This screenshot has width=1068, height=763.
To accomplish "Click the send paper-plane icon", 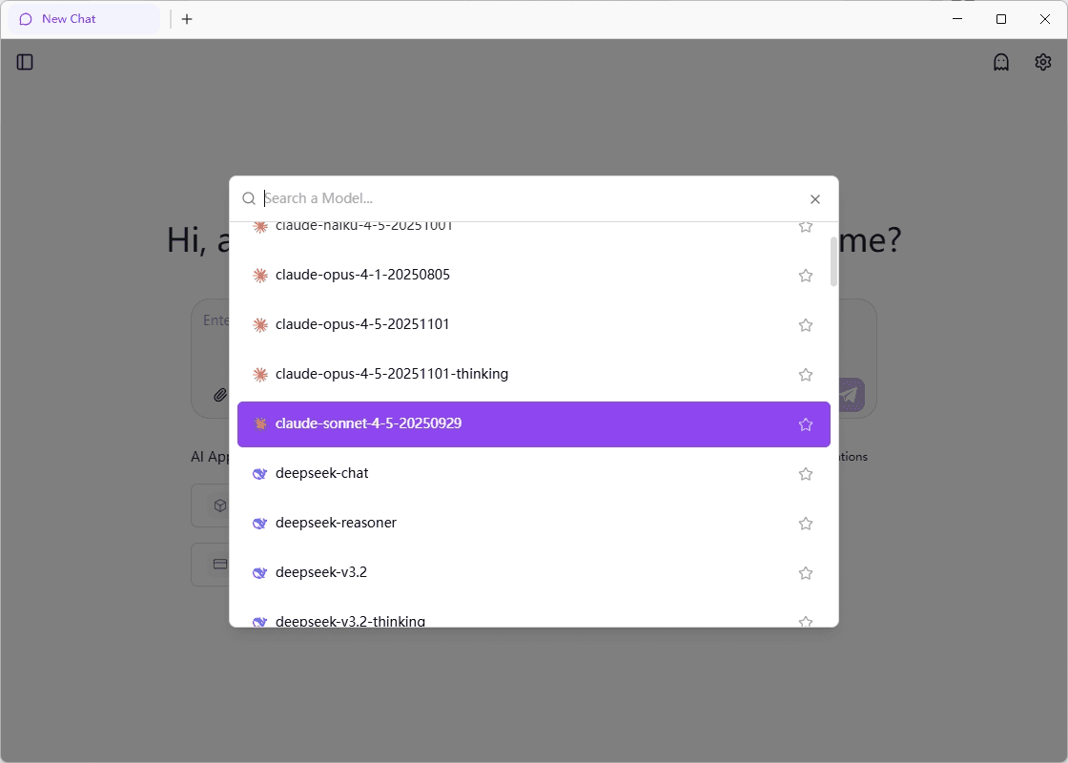I will (848, 394).
